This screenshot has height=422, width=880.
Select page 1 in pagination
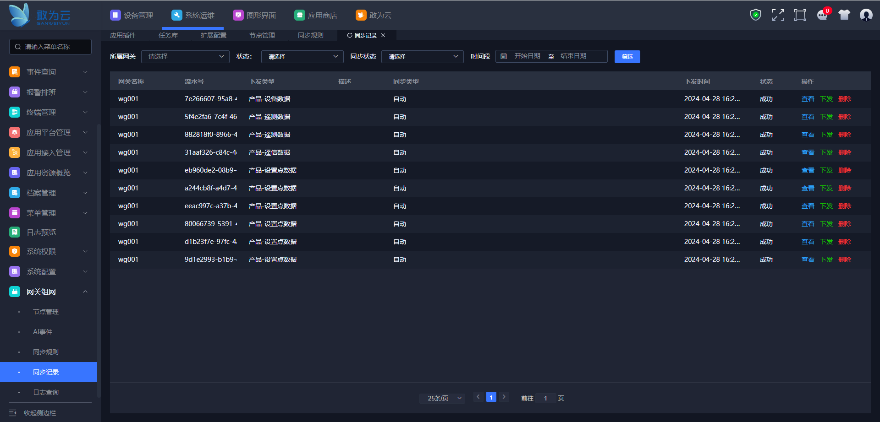coord(491,397)
